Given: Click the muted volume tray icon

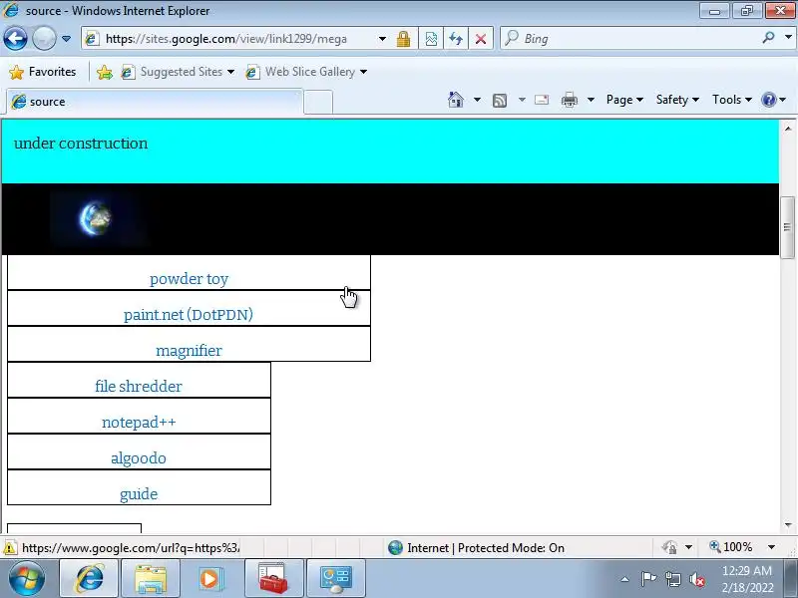Looking at the screenshot, I should pos(697,579).
